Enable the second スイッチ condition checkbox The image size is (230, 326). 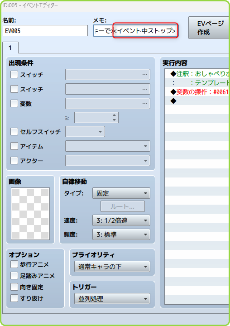tap(14, 89)
